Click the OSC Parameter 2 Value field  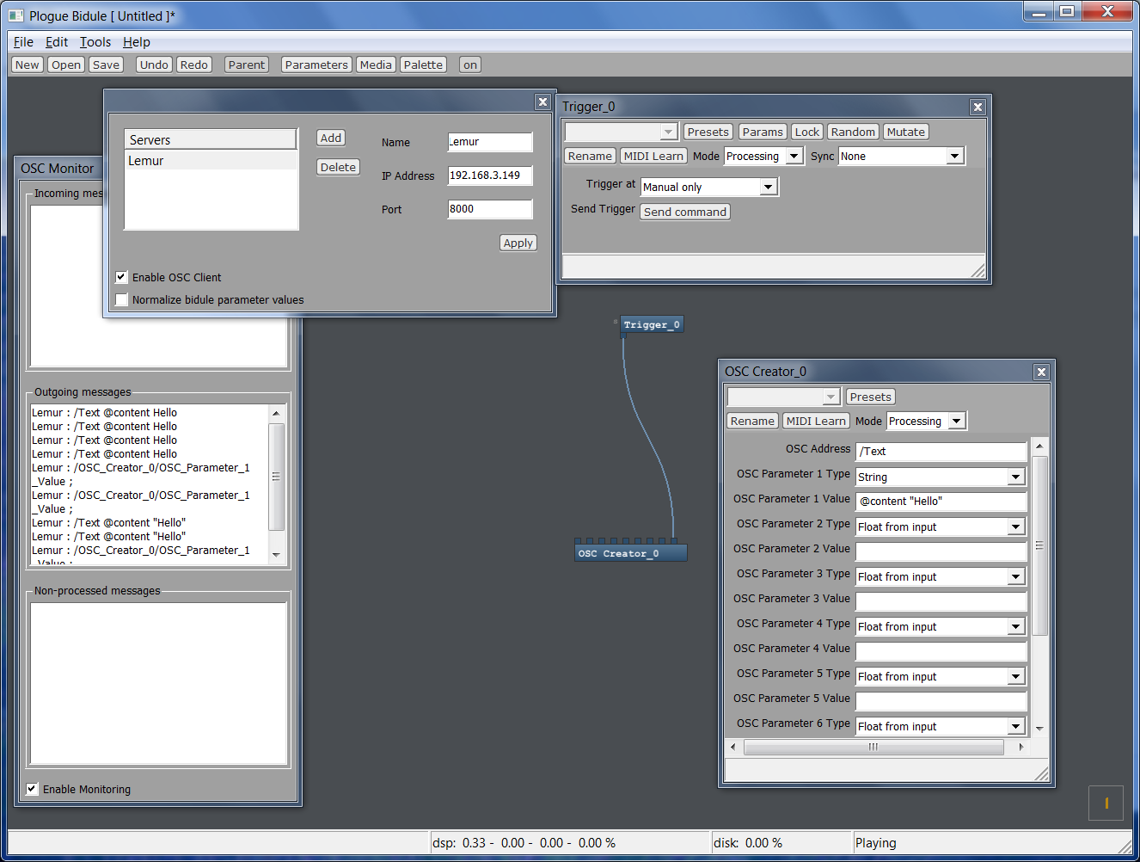[x=941, y=551]
